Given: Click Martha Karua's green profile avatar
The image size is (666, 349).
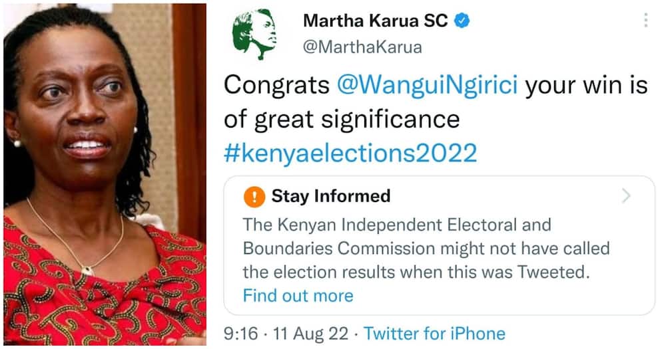Looking at the screenshot, I should pyautogui.click(x=254, y=34).
